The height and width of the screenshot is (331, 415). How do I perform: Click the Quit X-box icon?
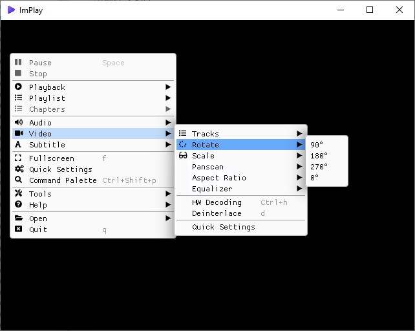point(18,229)
